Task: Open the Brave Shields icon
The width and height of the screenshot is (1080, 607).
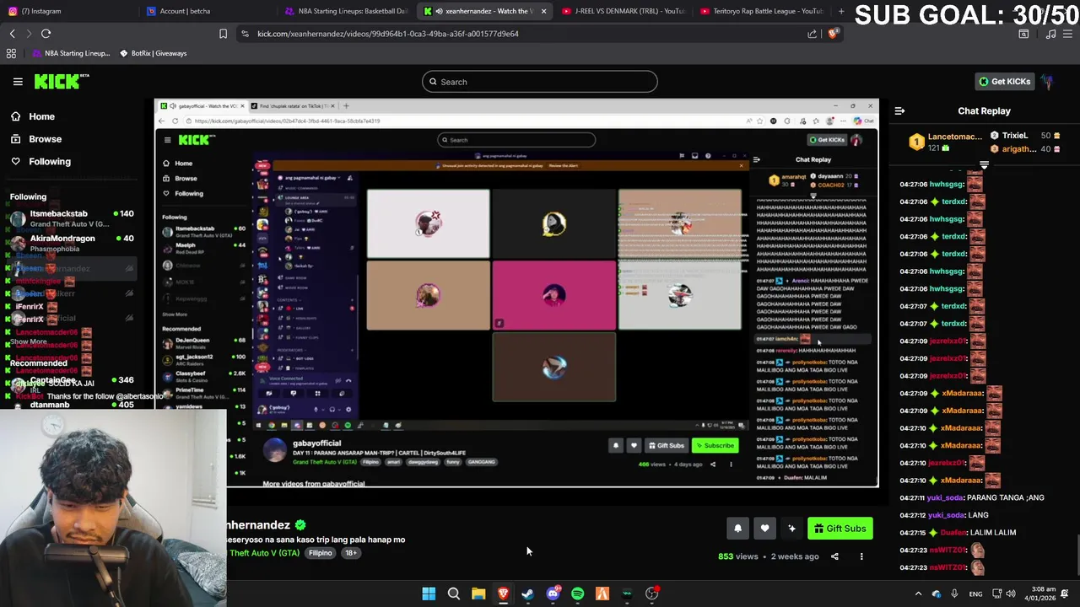Action: [833, 34]
